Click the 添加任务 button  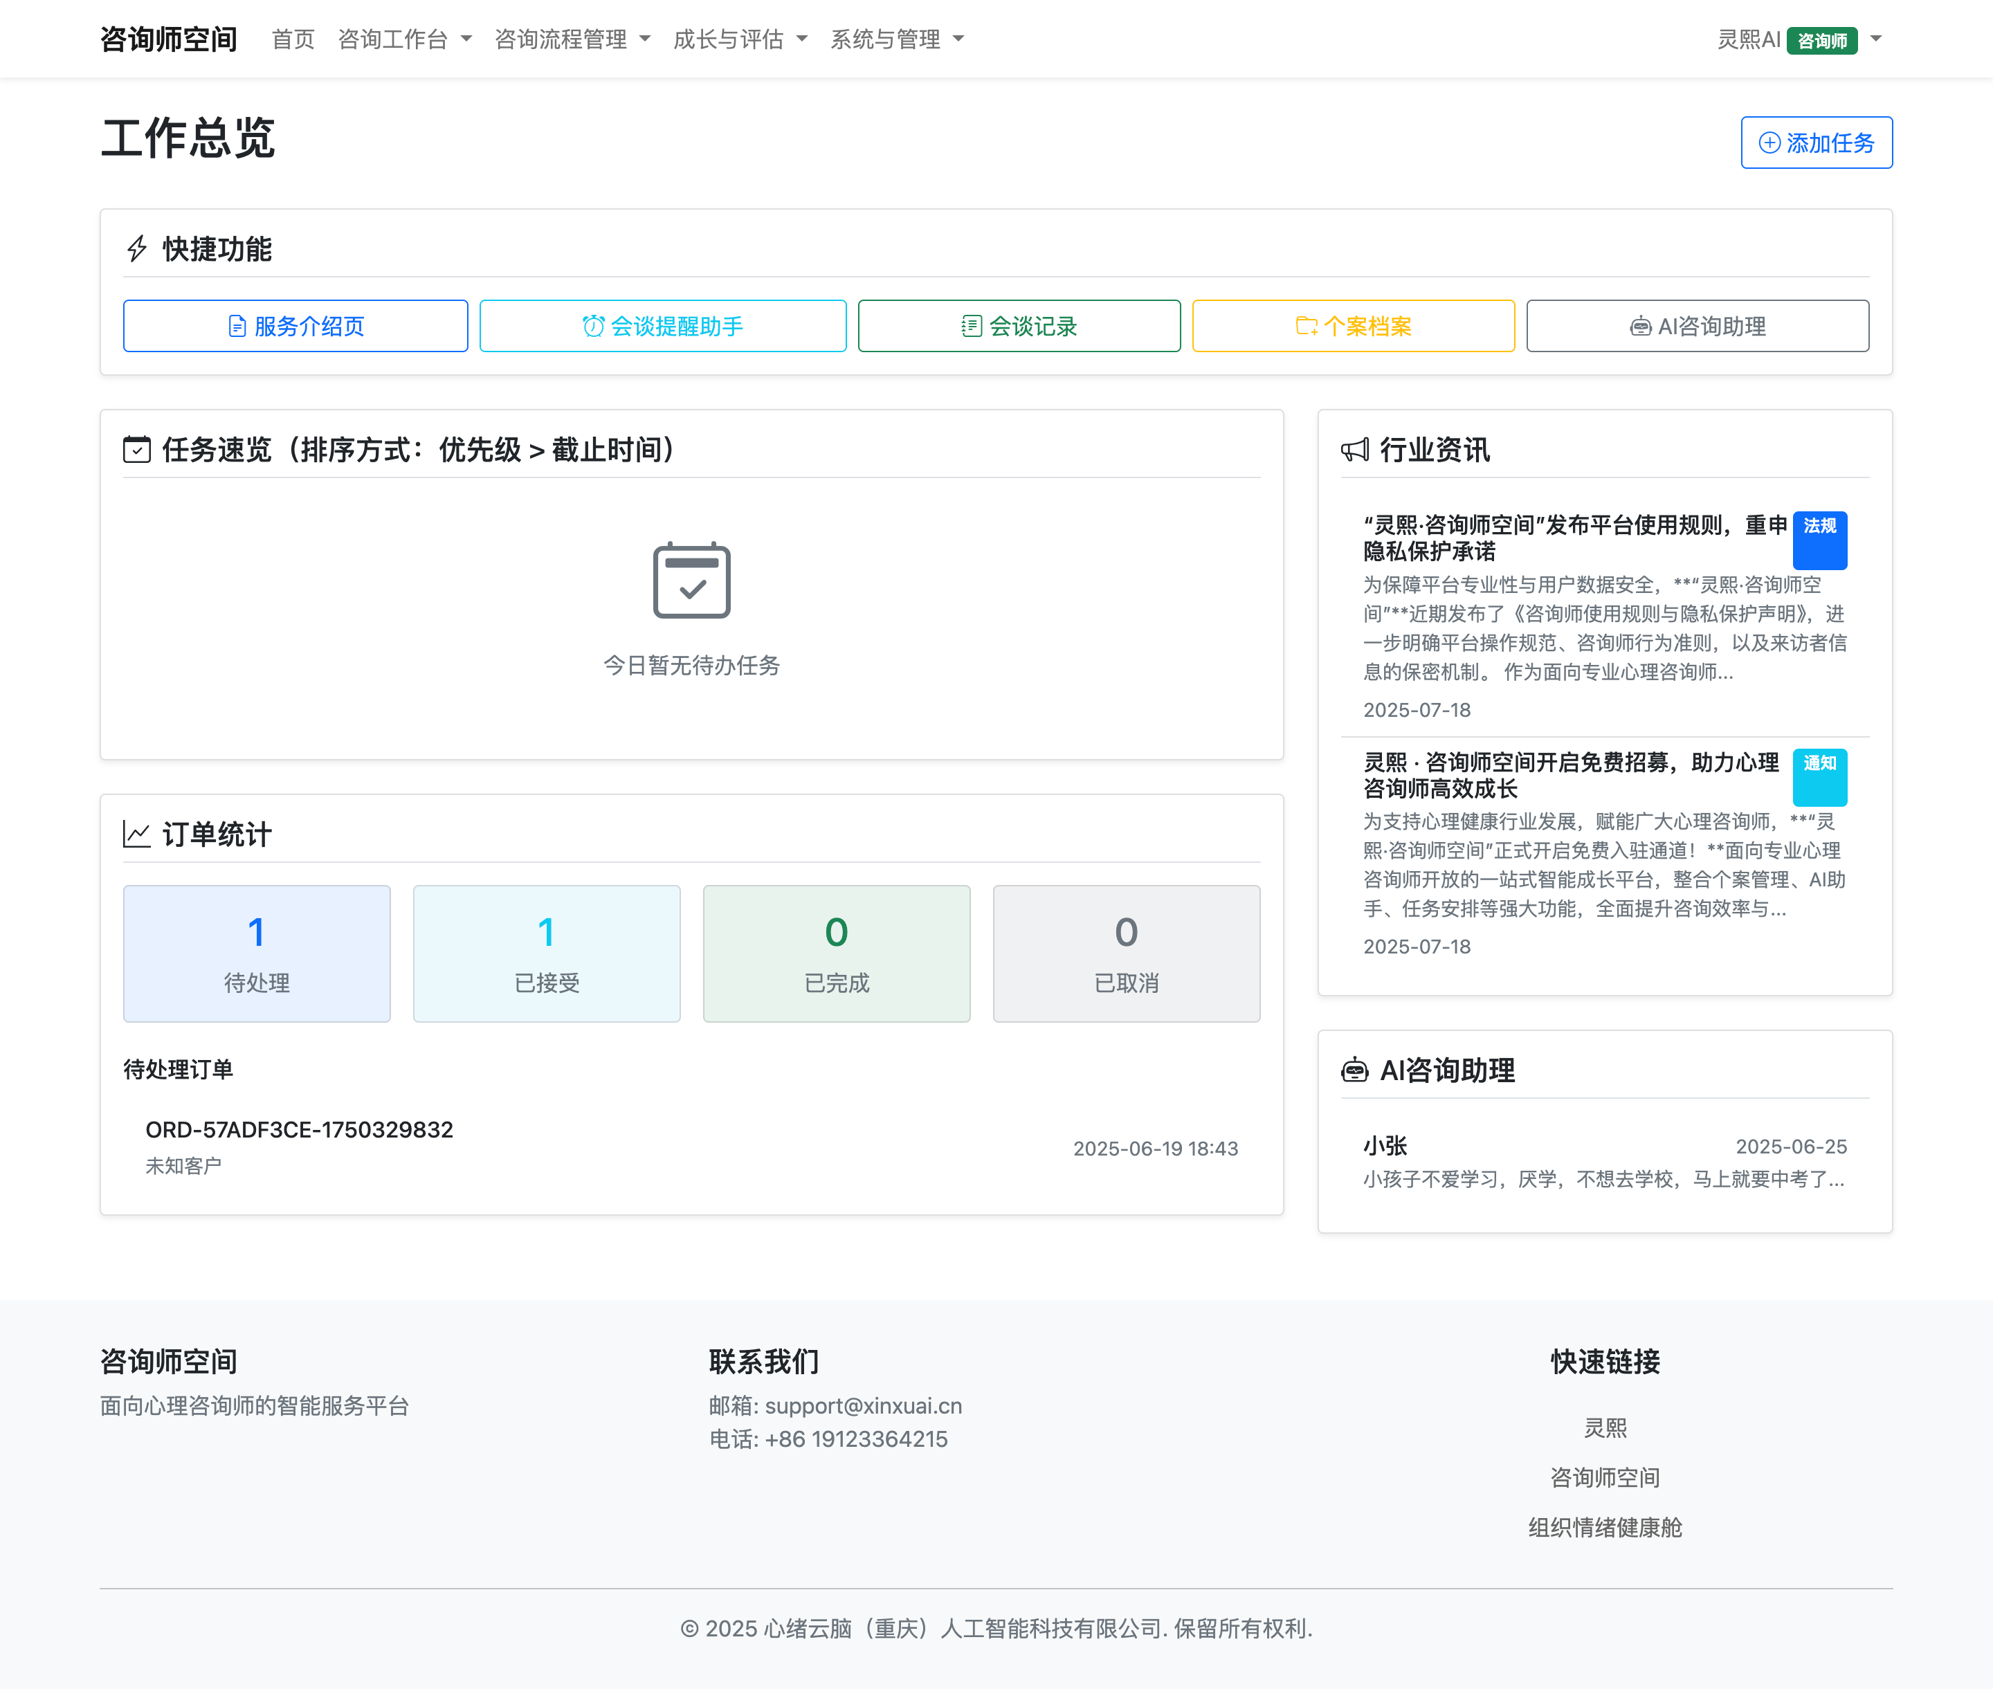pos(1816,143)
